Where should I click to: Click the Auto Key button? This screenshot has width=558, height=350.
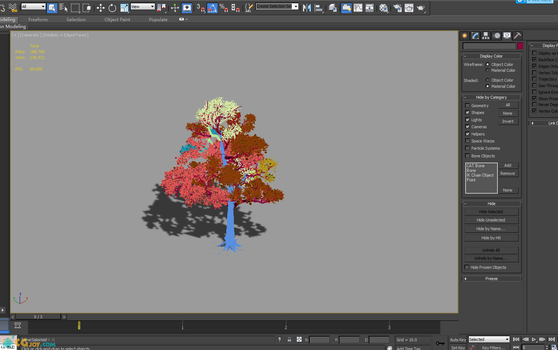click(x=458, y=340)
